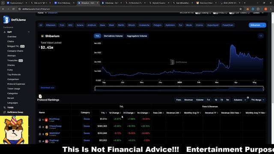274x154 pixels.
Task: Select the 1m change period button
Action: click(227, 100)
